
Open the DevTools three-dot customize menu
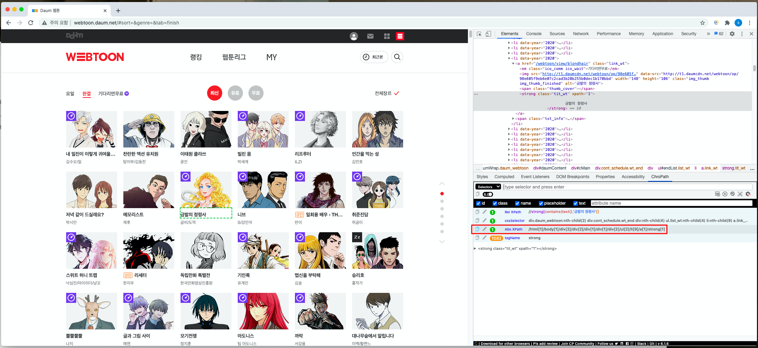click(742, 34)
